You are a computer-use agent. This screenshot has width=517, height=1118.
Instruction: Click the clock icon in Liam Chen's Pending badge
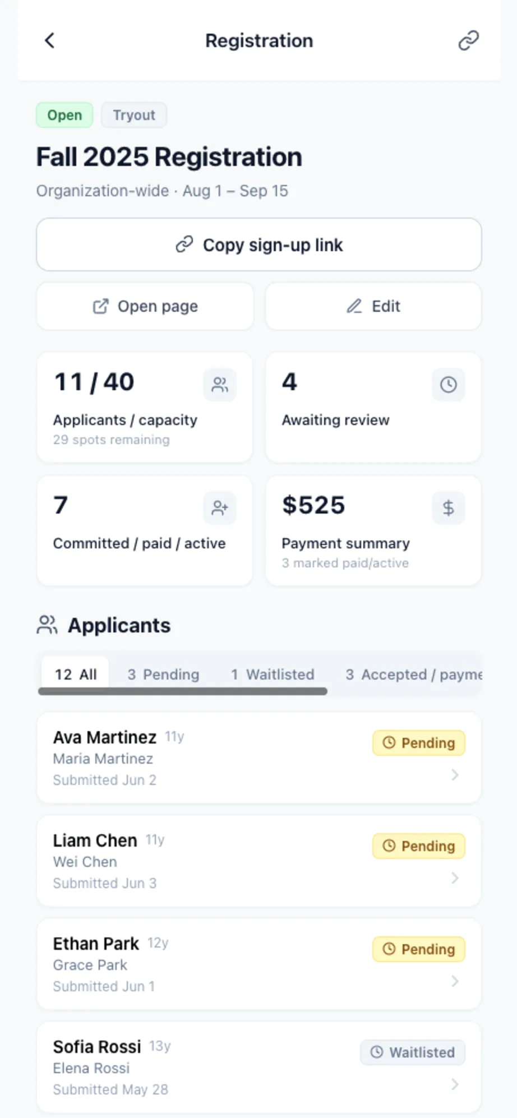[389, 846]
